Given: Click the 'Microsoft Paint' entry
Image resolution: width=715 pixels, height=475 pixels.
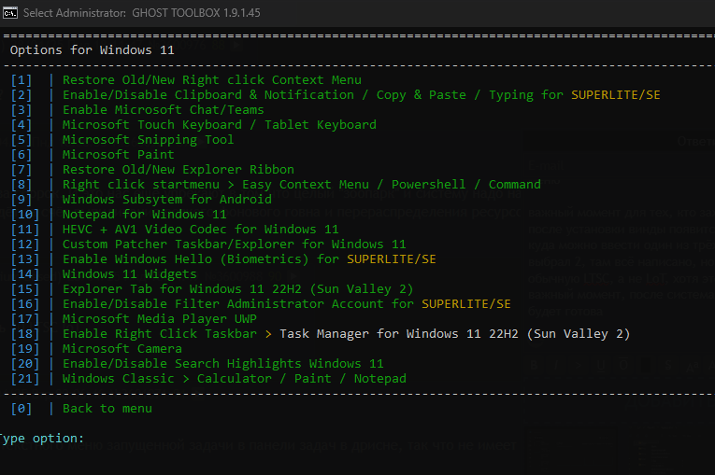Looking at the screenshot, I should click(118, 155).
